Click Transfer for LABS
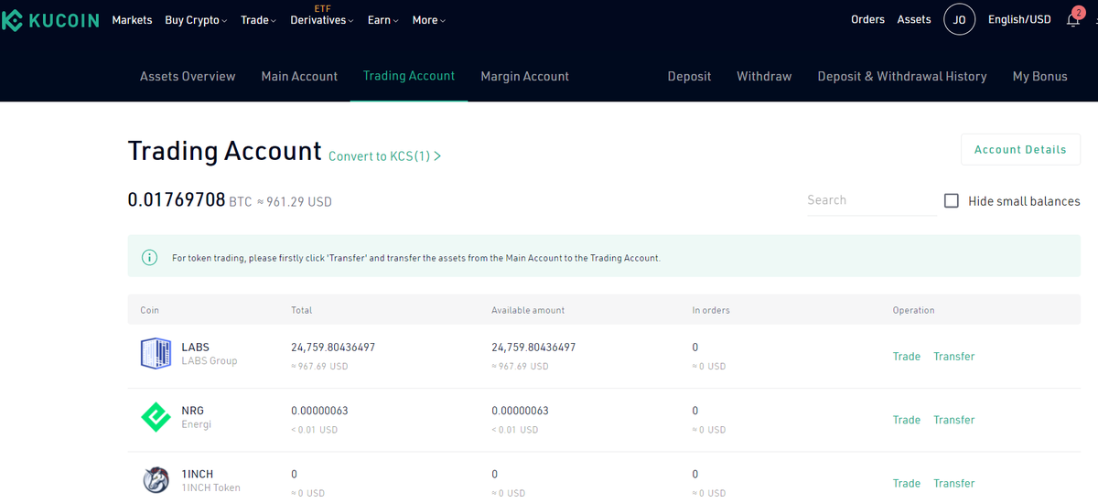This screenshot has width=1098, height=503. click(954, 357)
